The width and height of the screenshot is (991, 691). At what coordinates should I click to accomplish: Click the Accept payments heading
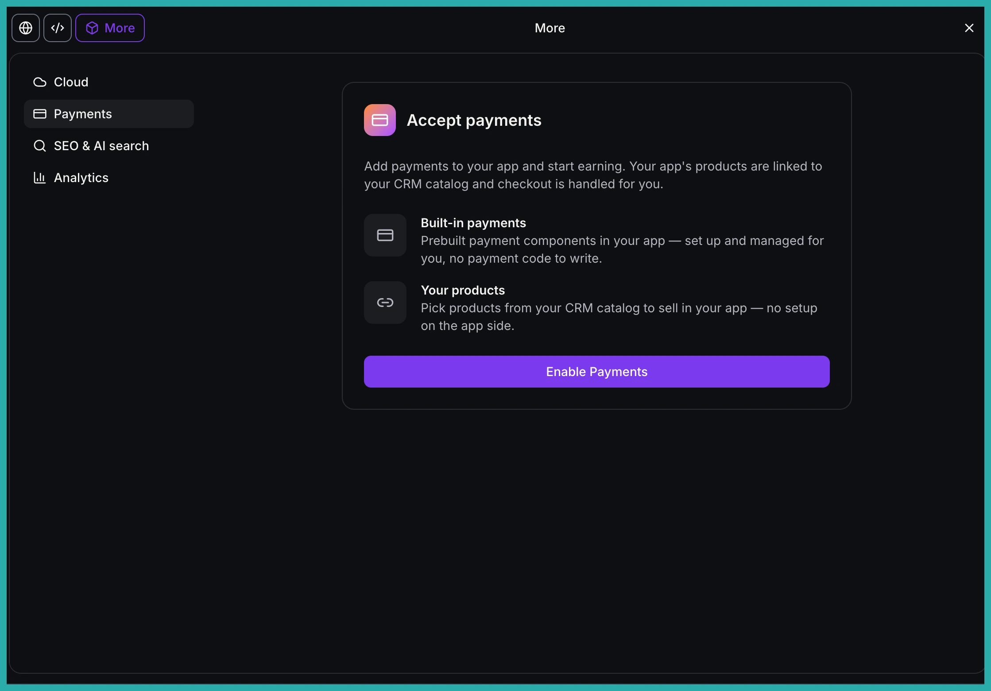(474, 120)
